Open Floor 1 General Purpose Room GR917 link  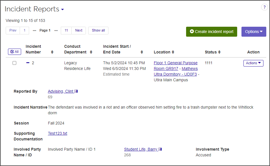[x=176, y=63]
